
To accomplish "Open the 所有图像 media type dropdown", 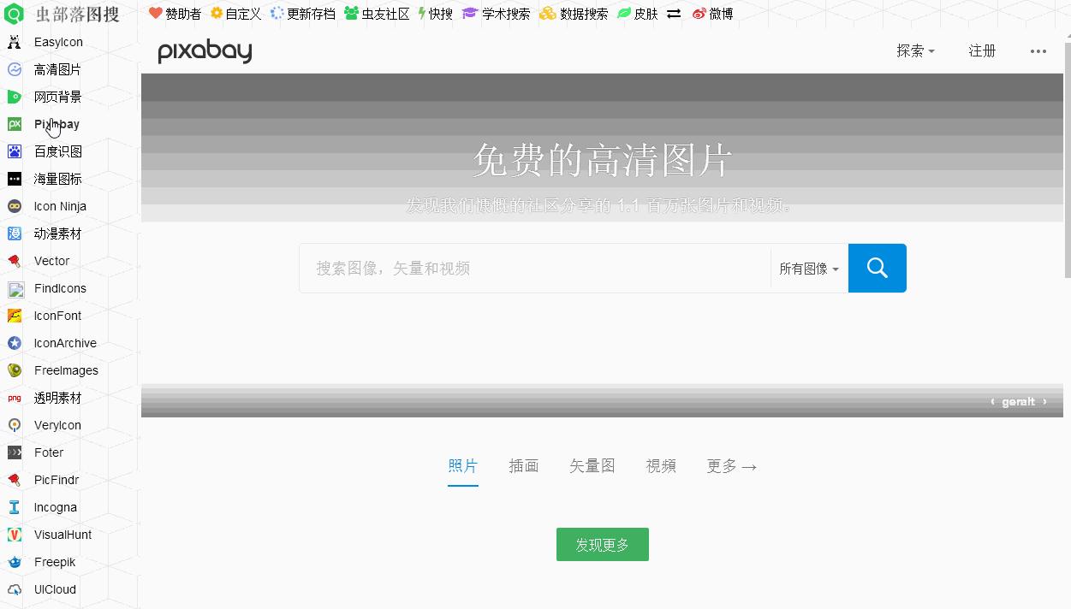I will (807, 268).
